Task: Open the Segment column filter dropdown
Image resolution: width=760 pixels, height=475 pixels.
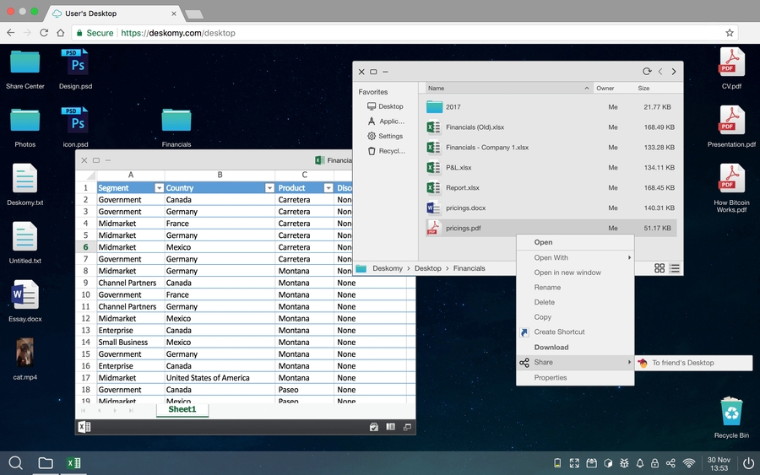Action: (x=159, y=188)
